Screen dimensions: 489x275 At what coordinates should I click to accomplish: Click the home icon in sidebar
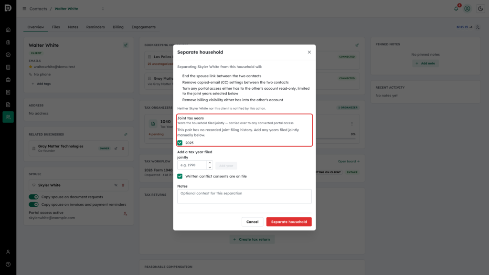[8, 30]
